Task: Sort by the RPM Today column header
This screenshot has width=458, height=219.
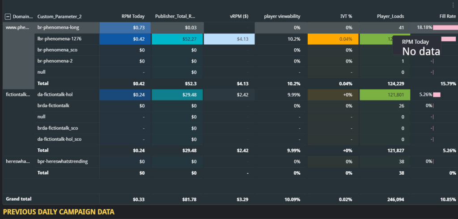Action: tap(133, 17)
